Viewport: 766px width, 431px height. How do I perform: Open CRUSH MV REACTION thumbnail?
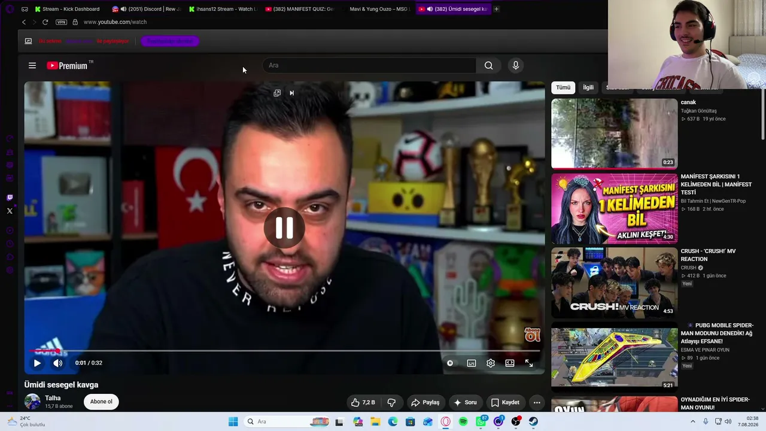click(614, 283)
